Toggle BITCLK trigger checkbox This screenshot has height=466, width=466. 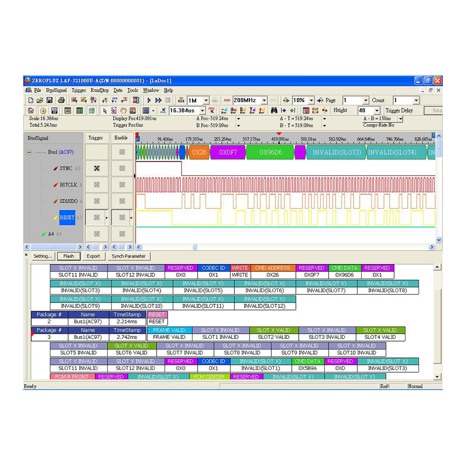coord(96,185)
